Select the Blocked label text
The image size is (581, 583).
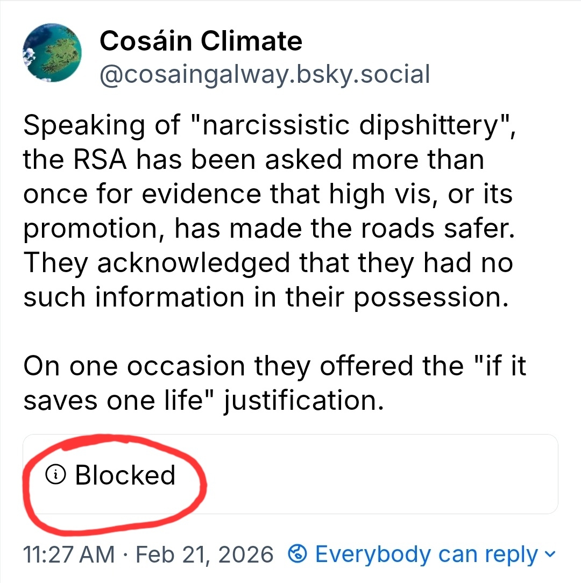point(125,475)
